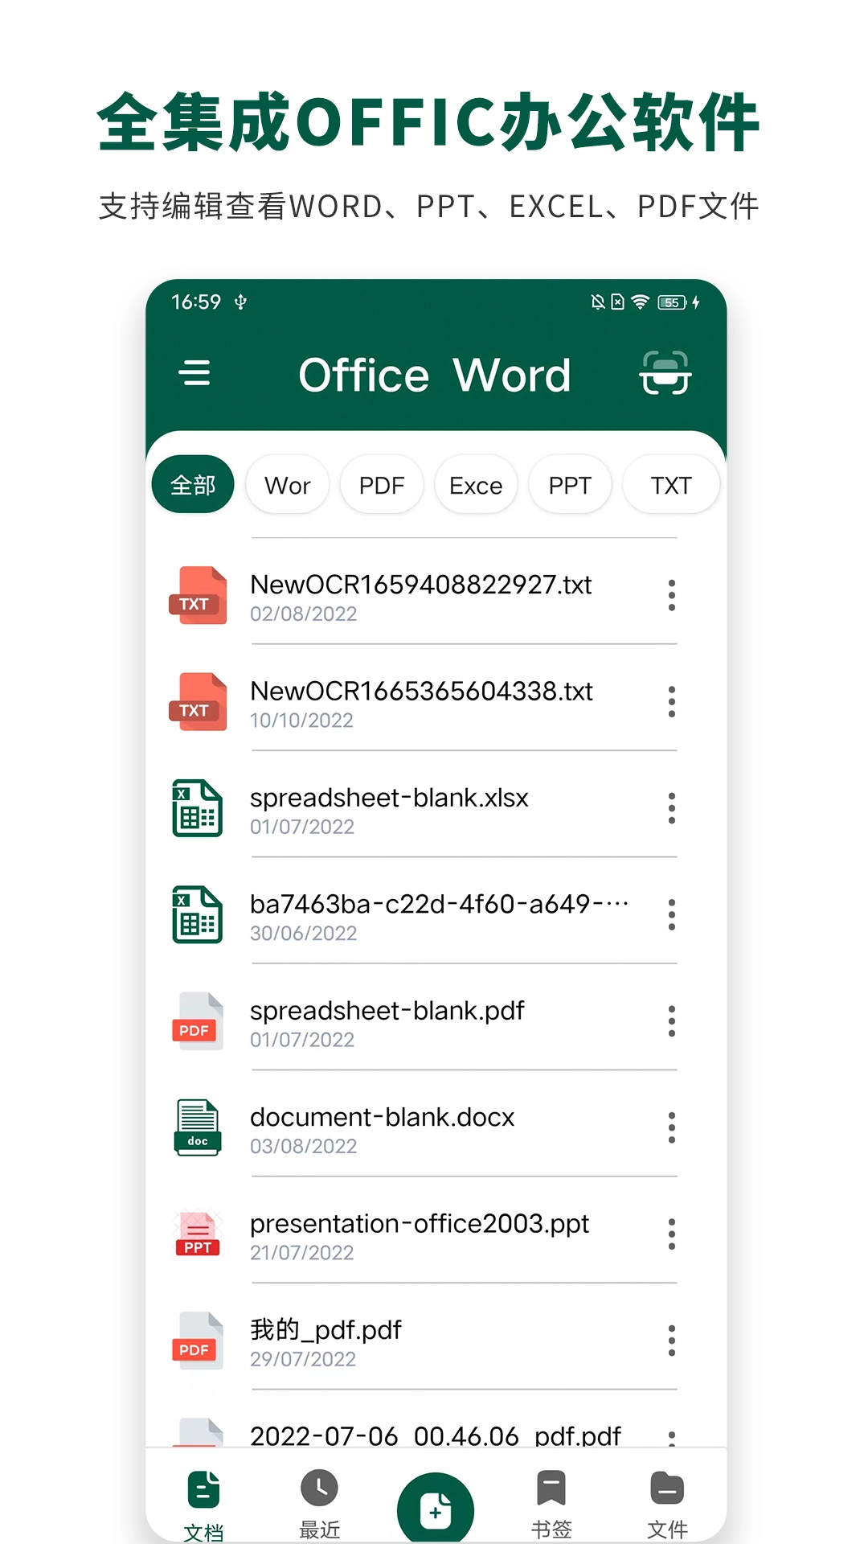The width and height of the screenshot is (868, 1544).
Task: Expand options for NewOCR1659408822927.txt
Action: pyautogui.click(x=671, y=596)
